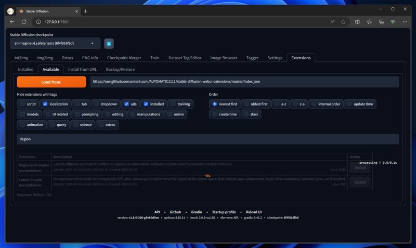Viewport: 416px width, 248px height.
Task: Toggle the models tag checkbox
Action: pyautogui.click(x=22, y=114)
